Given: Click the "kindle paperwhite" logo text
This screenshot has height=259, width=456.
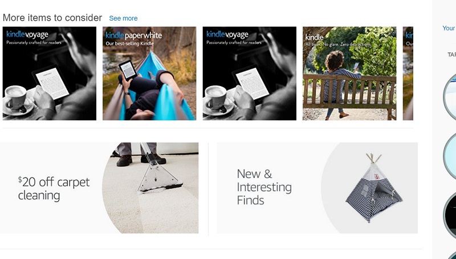Looking at the screenshot, I should point(134,35).
